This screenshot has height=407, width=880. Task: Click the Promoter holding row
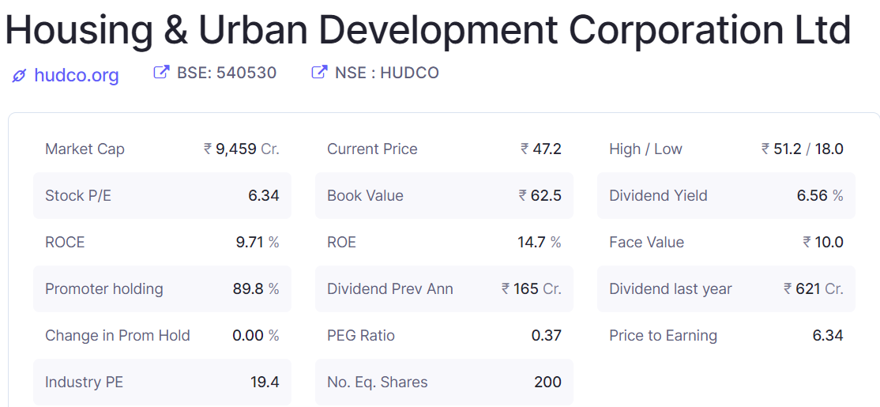pos(162,288)
